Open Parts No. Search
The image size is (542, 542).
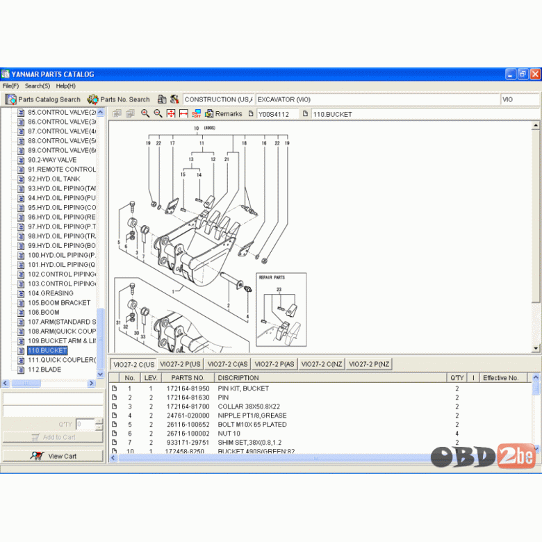coord(119,99)
